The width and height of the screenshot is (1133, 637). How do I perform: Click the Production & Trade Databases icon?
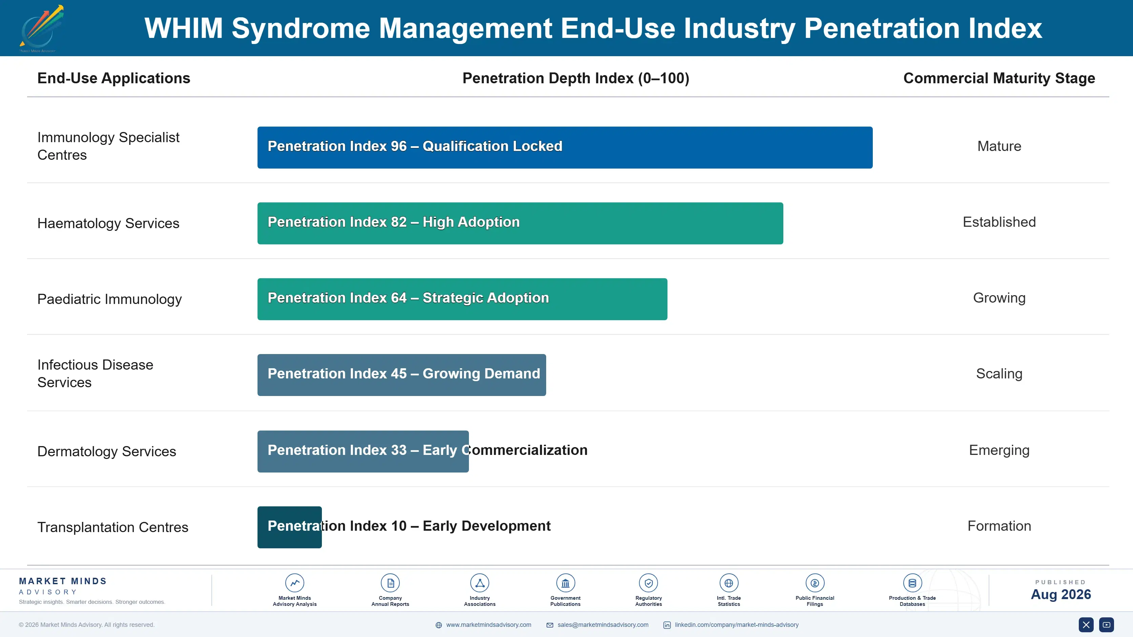[912, 583]
